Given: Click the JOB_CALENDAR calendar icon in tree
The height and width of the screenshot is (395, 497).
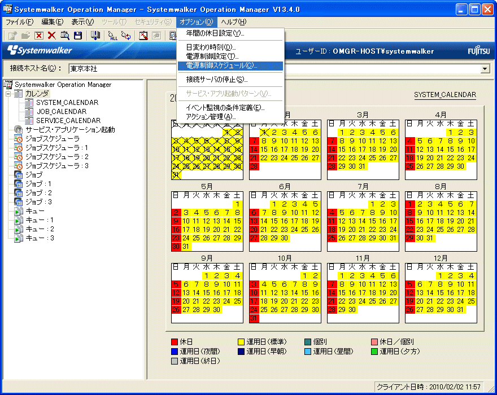Looking at the screenshot, I should tap(29, 112).
